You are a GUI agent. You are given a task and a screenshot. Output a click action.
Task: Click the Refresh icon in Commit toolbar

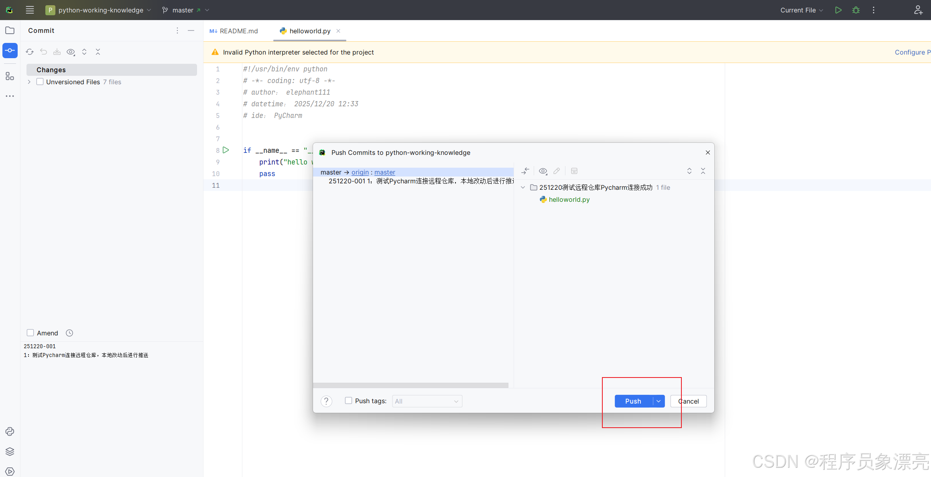[30, 52]
